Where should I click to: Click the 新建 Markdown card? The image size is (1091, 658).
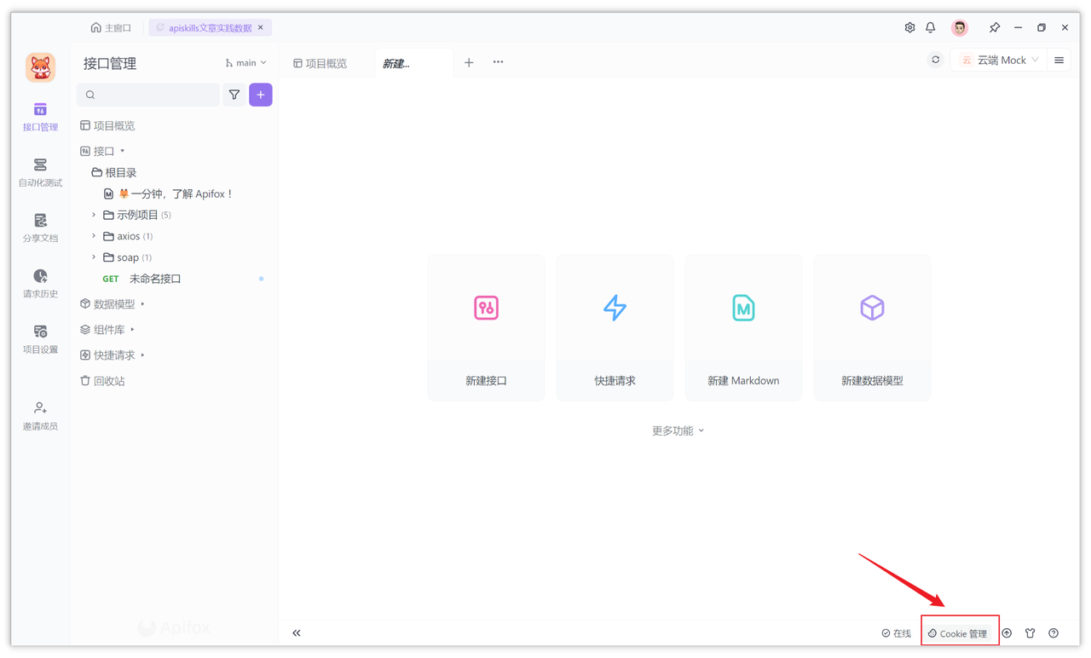[743, 327]
